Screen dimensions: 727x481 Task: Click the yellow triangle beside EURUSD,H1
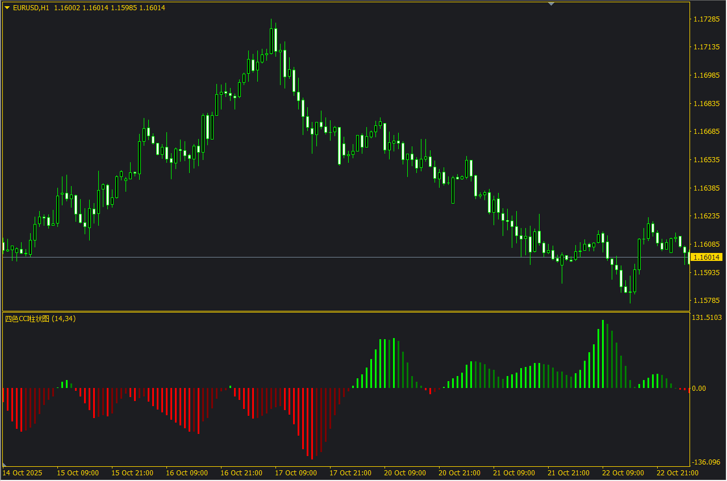tap(6, 8)
